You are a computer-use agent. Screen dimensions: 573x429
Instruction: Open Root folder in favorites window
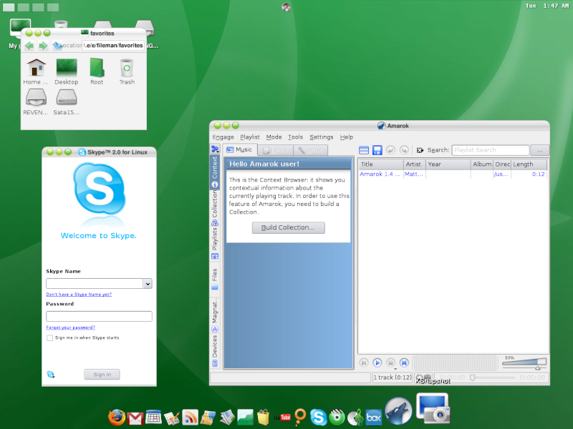click(97, 72)
